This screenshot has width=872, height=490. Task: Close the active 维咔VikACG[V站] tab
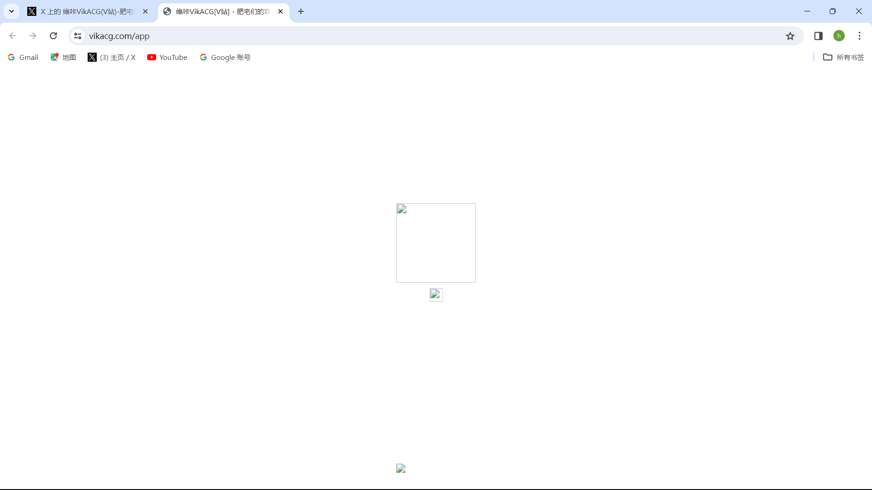point(280,11)
